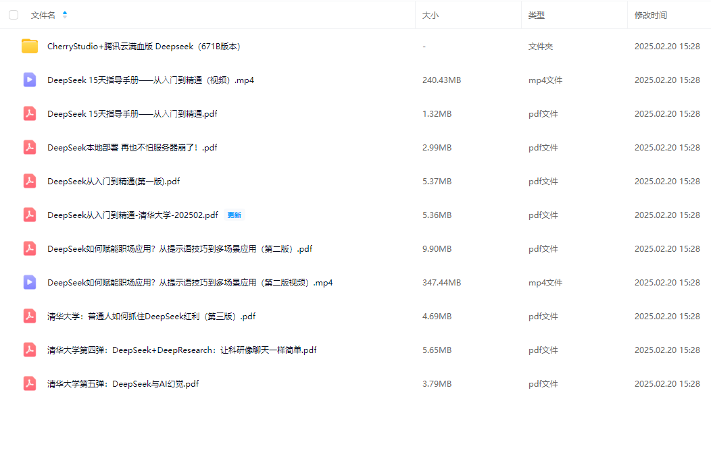This screenshot has height=461, width=711.
Task: Click PDF icon for 从入门到精通(第一版).pdf
Action: point(30,181)
